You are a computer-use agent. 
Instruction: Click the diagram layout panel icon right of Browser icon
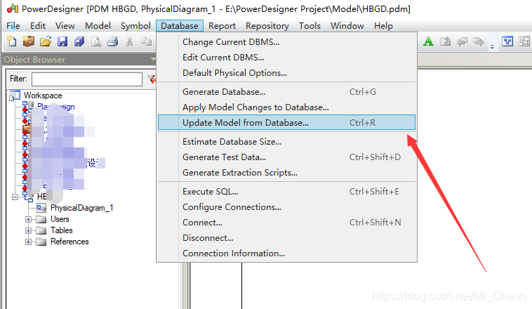click(x=524, y=41)
